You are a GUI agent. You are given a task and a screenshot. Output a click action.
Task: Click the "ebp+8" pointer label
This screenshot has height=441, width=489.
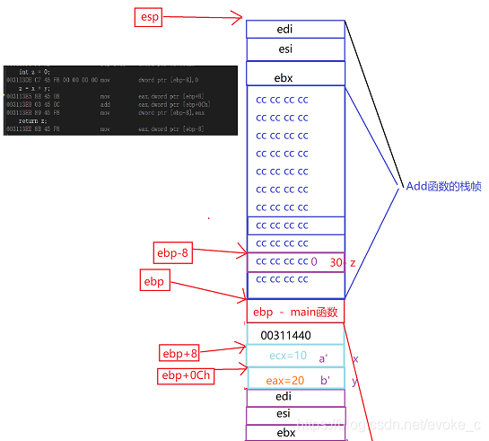[179, 353]
